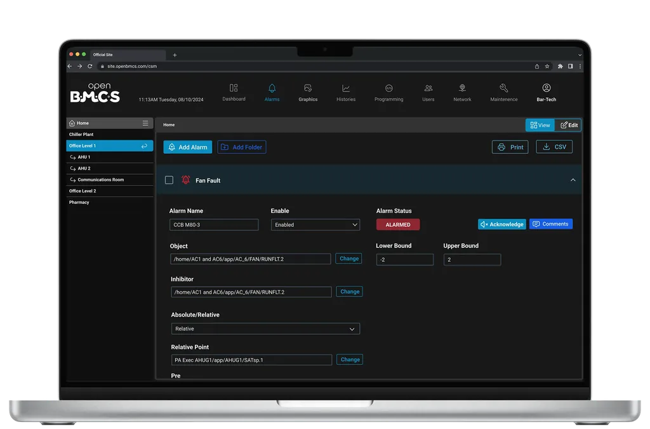Open Pharmacy in the sidebar
This screenshot has width=650, height=429.
[x=110, y=203]
